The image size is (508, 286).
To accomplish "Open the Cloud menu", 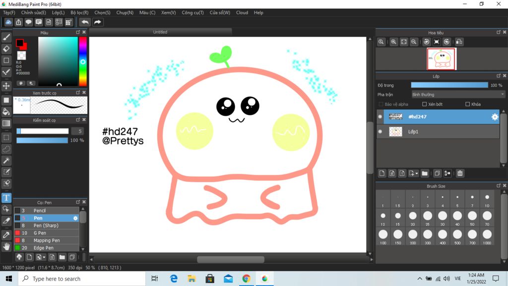I will coord(242,12).
